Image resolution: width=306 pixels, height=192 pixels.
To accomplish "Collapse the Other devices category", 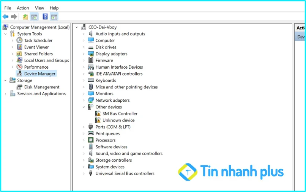I will (84, 107).
